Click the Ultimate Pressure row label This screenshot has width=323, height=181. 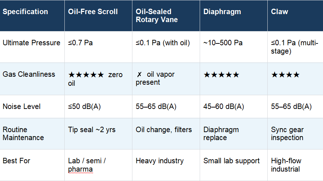point(32,43)
